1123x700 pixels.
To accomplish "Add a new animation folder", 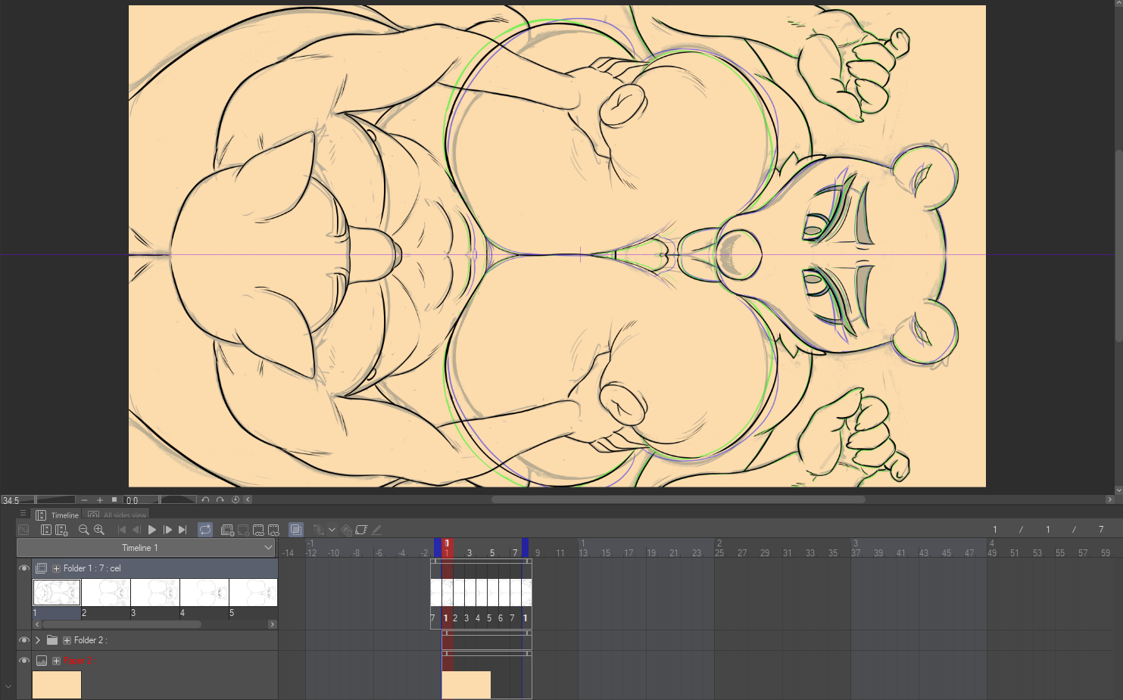I will pyautogui.click(x=227, y=530).
